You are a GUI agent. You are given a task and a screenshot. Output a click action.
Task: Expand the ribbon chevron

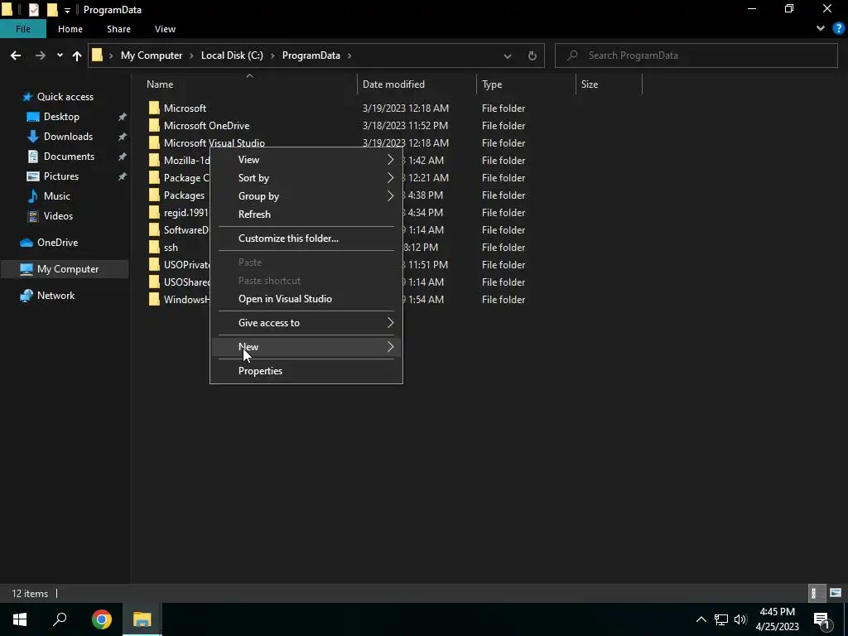(x=821, y=28)
